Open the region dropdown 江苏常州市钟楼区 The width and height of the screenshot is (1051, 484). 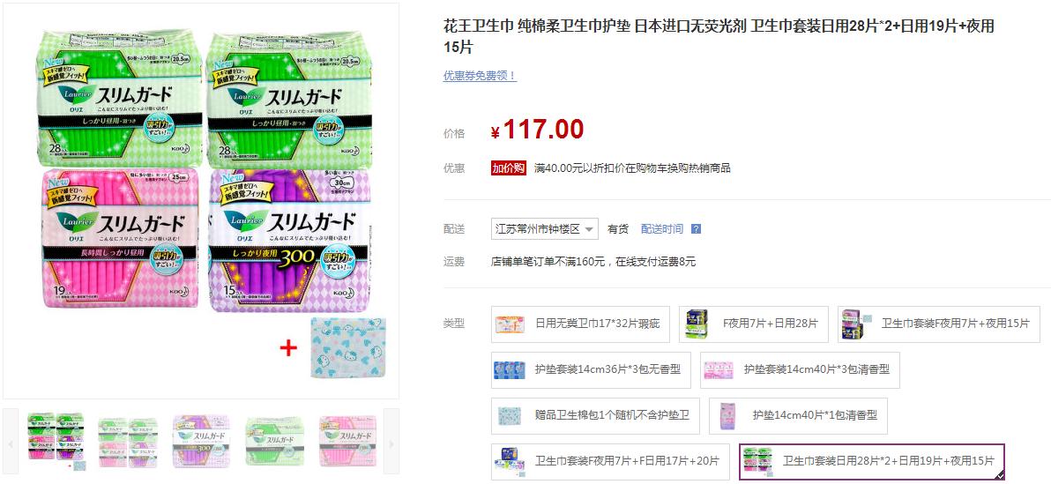pos(544,228)
